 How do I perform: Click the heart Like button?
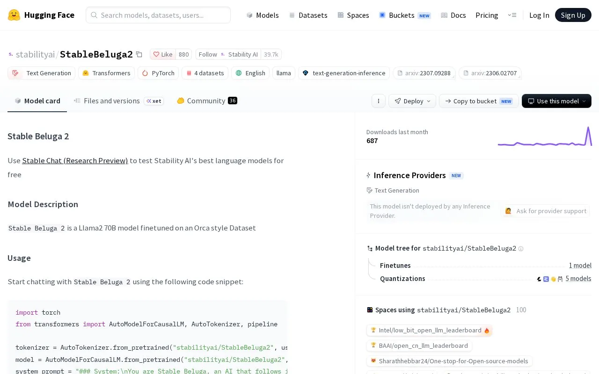pos(163,54)
